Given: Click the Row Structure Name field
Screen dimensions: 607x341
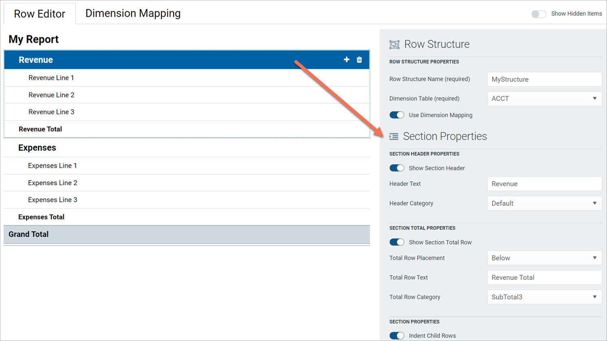Looking at the screenshot, I should point(544,79).
